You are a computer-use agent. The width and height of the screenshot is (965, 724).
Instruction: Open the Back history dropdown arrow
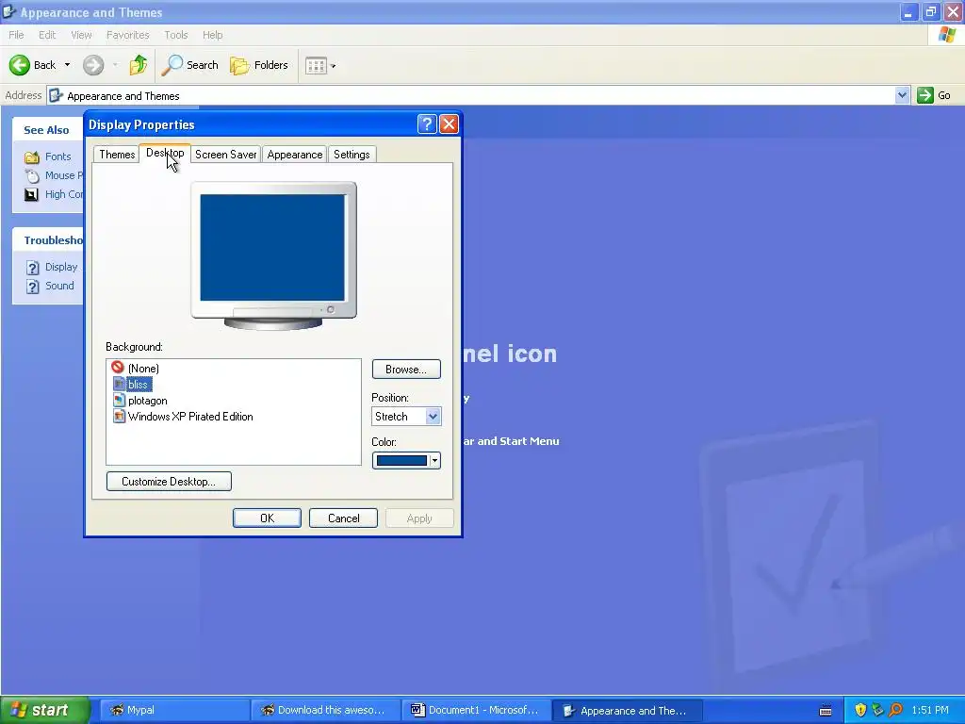(67, 65)
